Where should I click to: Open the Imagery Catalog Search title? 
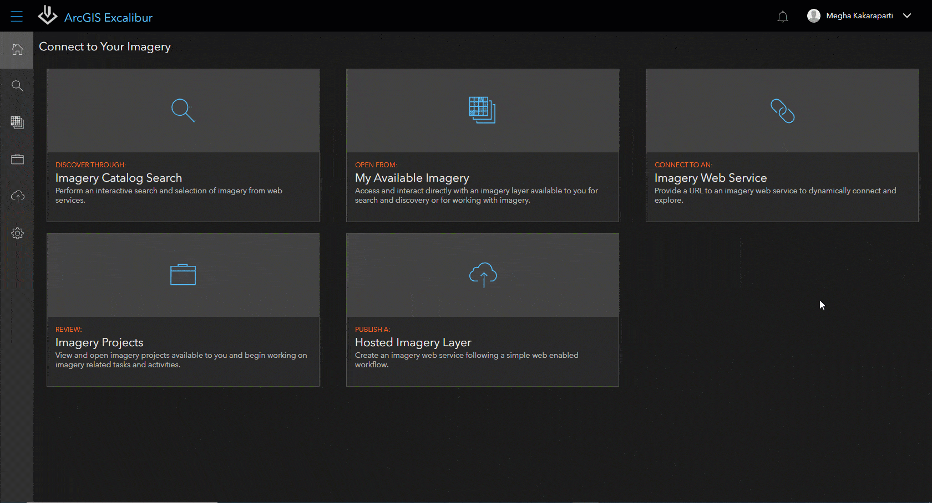pyautogui.click(x=119, y=178)
